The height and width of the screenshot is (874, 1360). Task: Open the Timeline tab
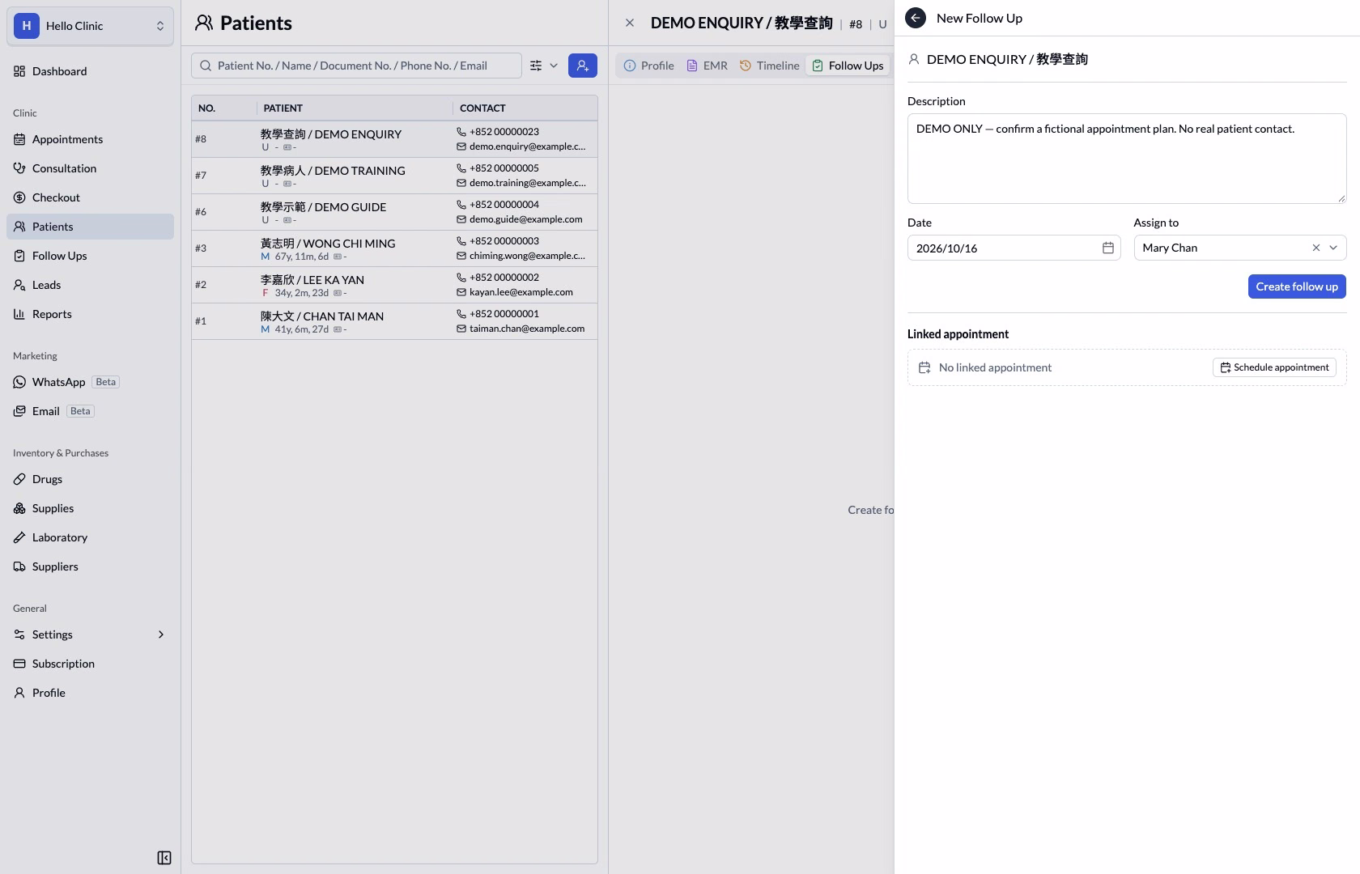(769, 66)
